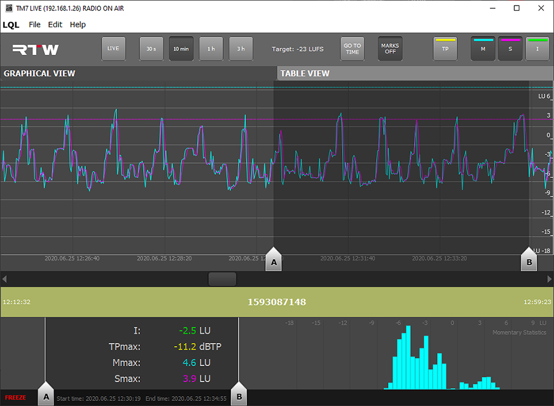Click marker A on the graph timeline

273,259
